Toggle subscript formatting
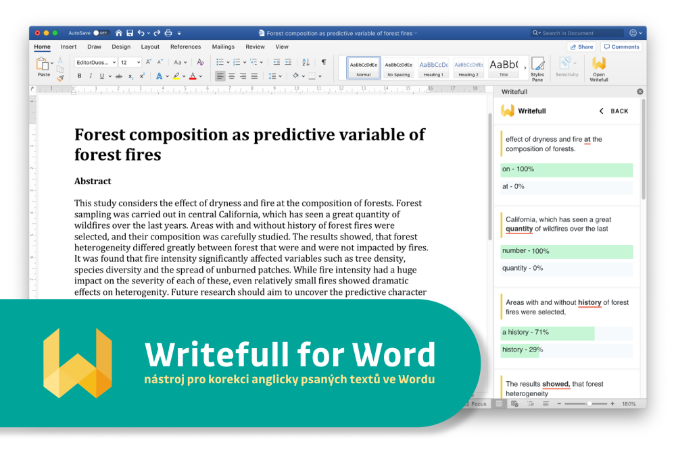 [x=130, y=76]
